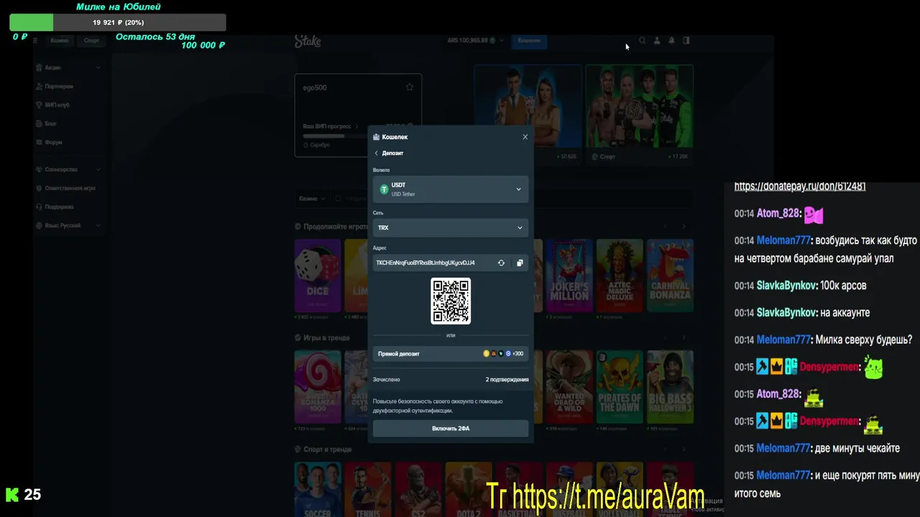Switch to the Спорт tab

[x=91, y=41]
